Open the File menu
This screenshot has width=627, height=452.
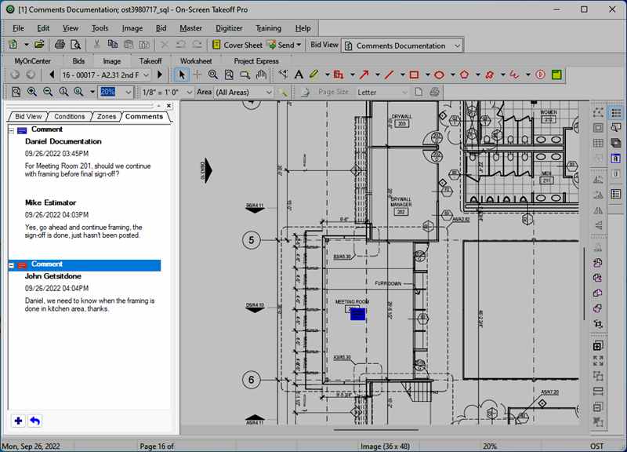(x=18, y=28)
